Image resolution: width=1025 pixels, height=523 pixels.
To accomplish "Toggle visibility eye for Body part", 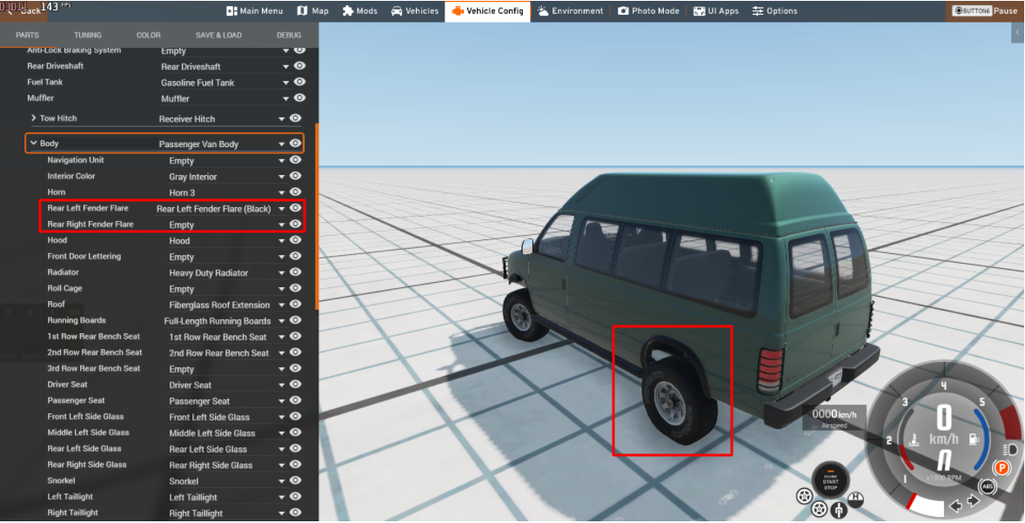I will coord(296,144).
